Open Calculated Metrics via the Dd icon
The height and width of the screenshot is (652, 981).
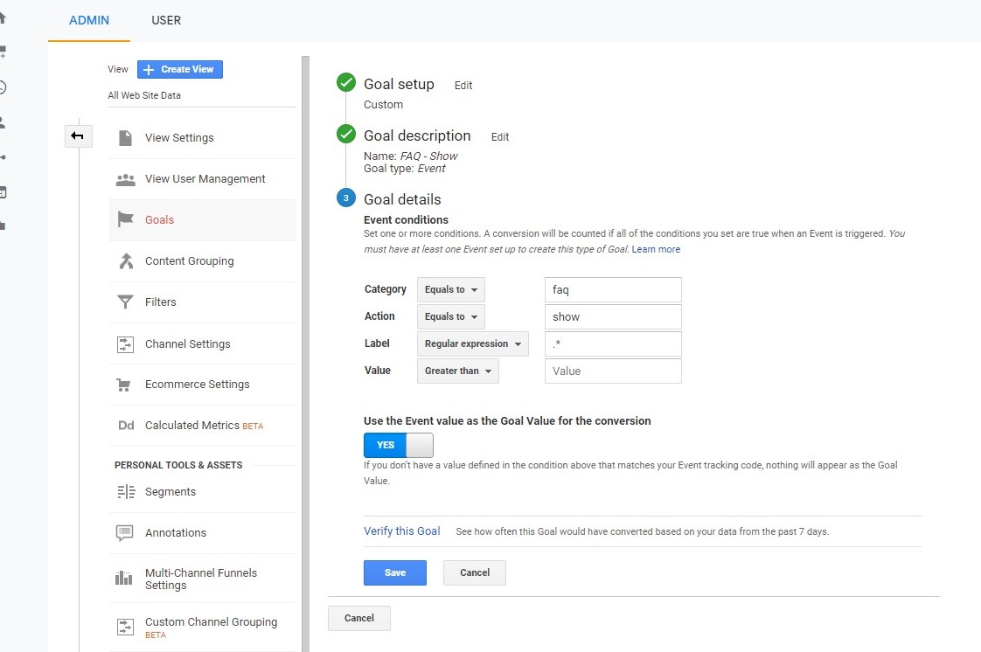(x=123, y=426)
